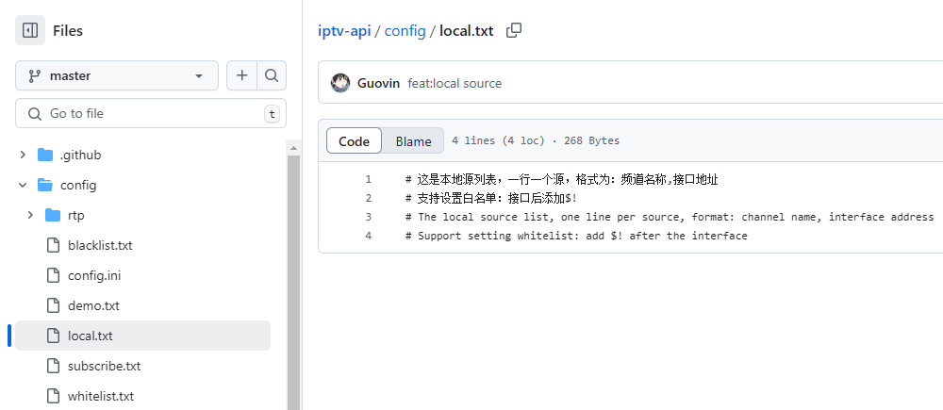
Task: Open the feat:local source commit link
Action: click(x=455, y=83)
